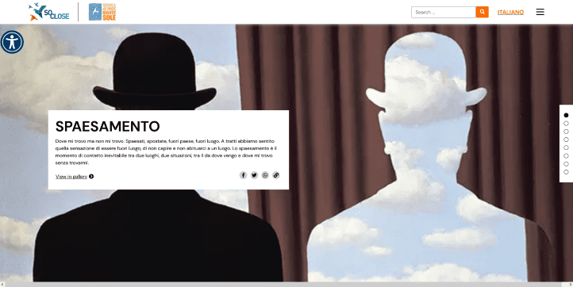Viewport: 573px width, 287px height.
Task: Share Spaesamento via WhatsApp
Action: click(265, 175)
